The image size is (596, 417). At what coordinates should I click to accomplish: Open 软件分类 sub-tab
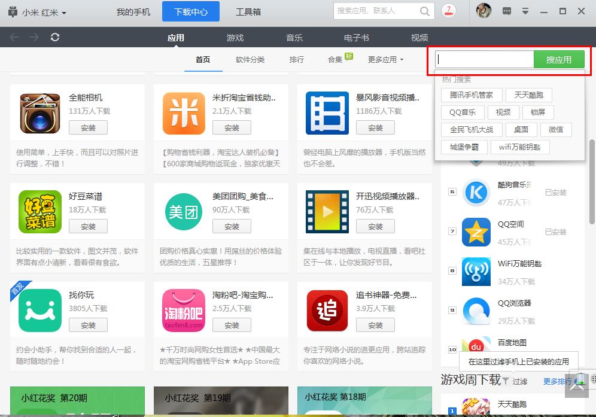pyautogui.click(x=250, y=60)
